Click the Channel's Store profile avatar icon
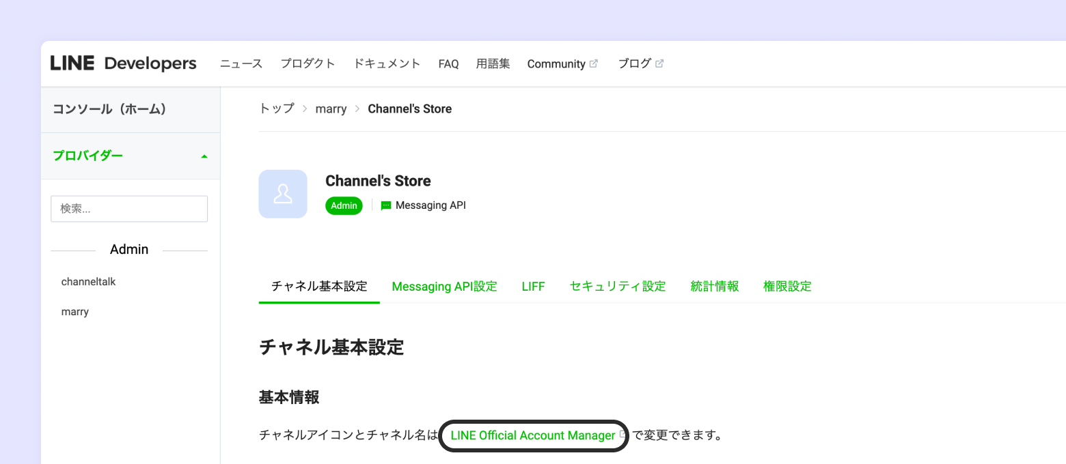Image resolution: width=1066 pixels, height=464 pixels. pos(283,194)
